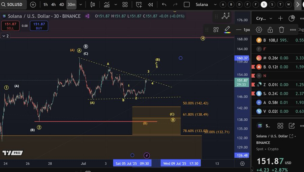
Task: Select the 30m interval
Action: (71, 4)
